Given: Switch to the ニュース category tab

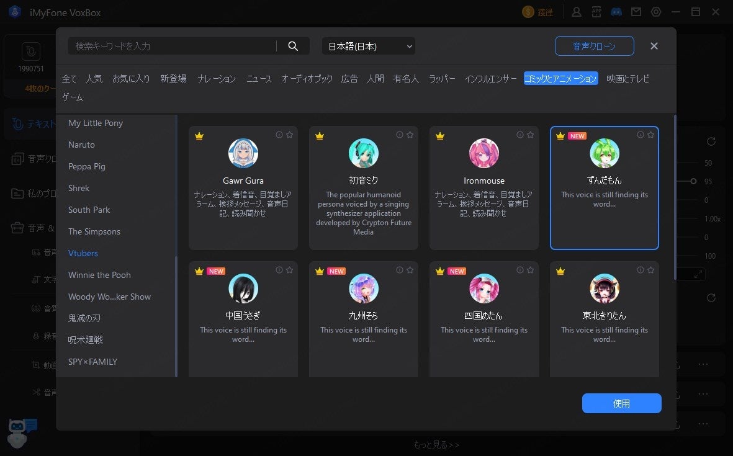Looking at the screenshot, I should click(x=259, y=79).
